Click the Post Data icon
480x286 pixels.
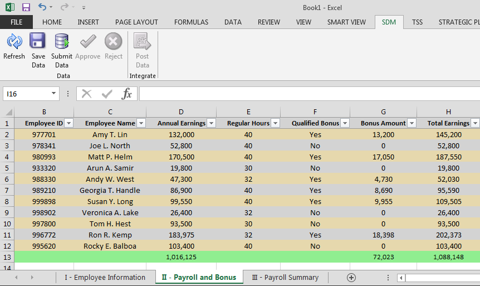tap(143, 42)
